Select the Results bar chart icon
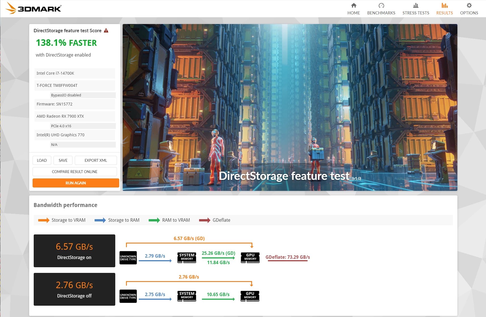The height and width of the screenshot is (317, 486). 444,6
